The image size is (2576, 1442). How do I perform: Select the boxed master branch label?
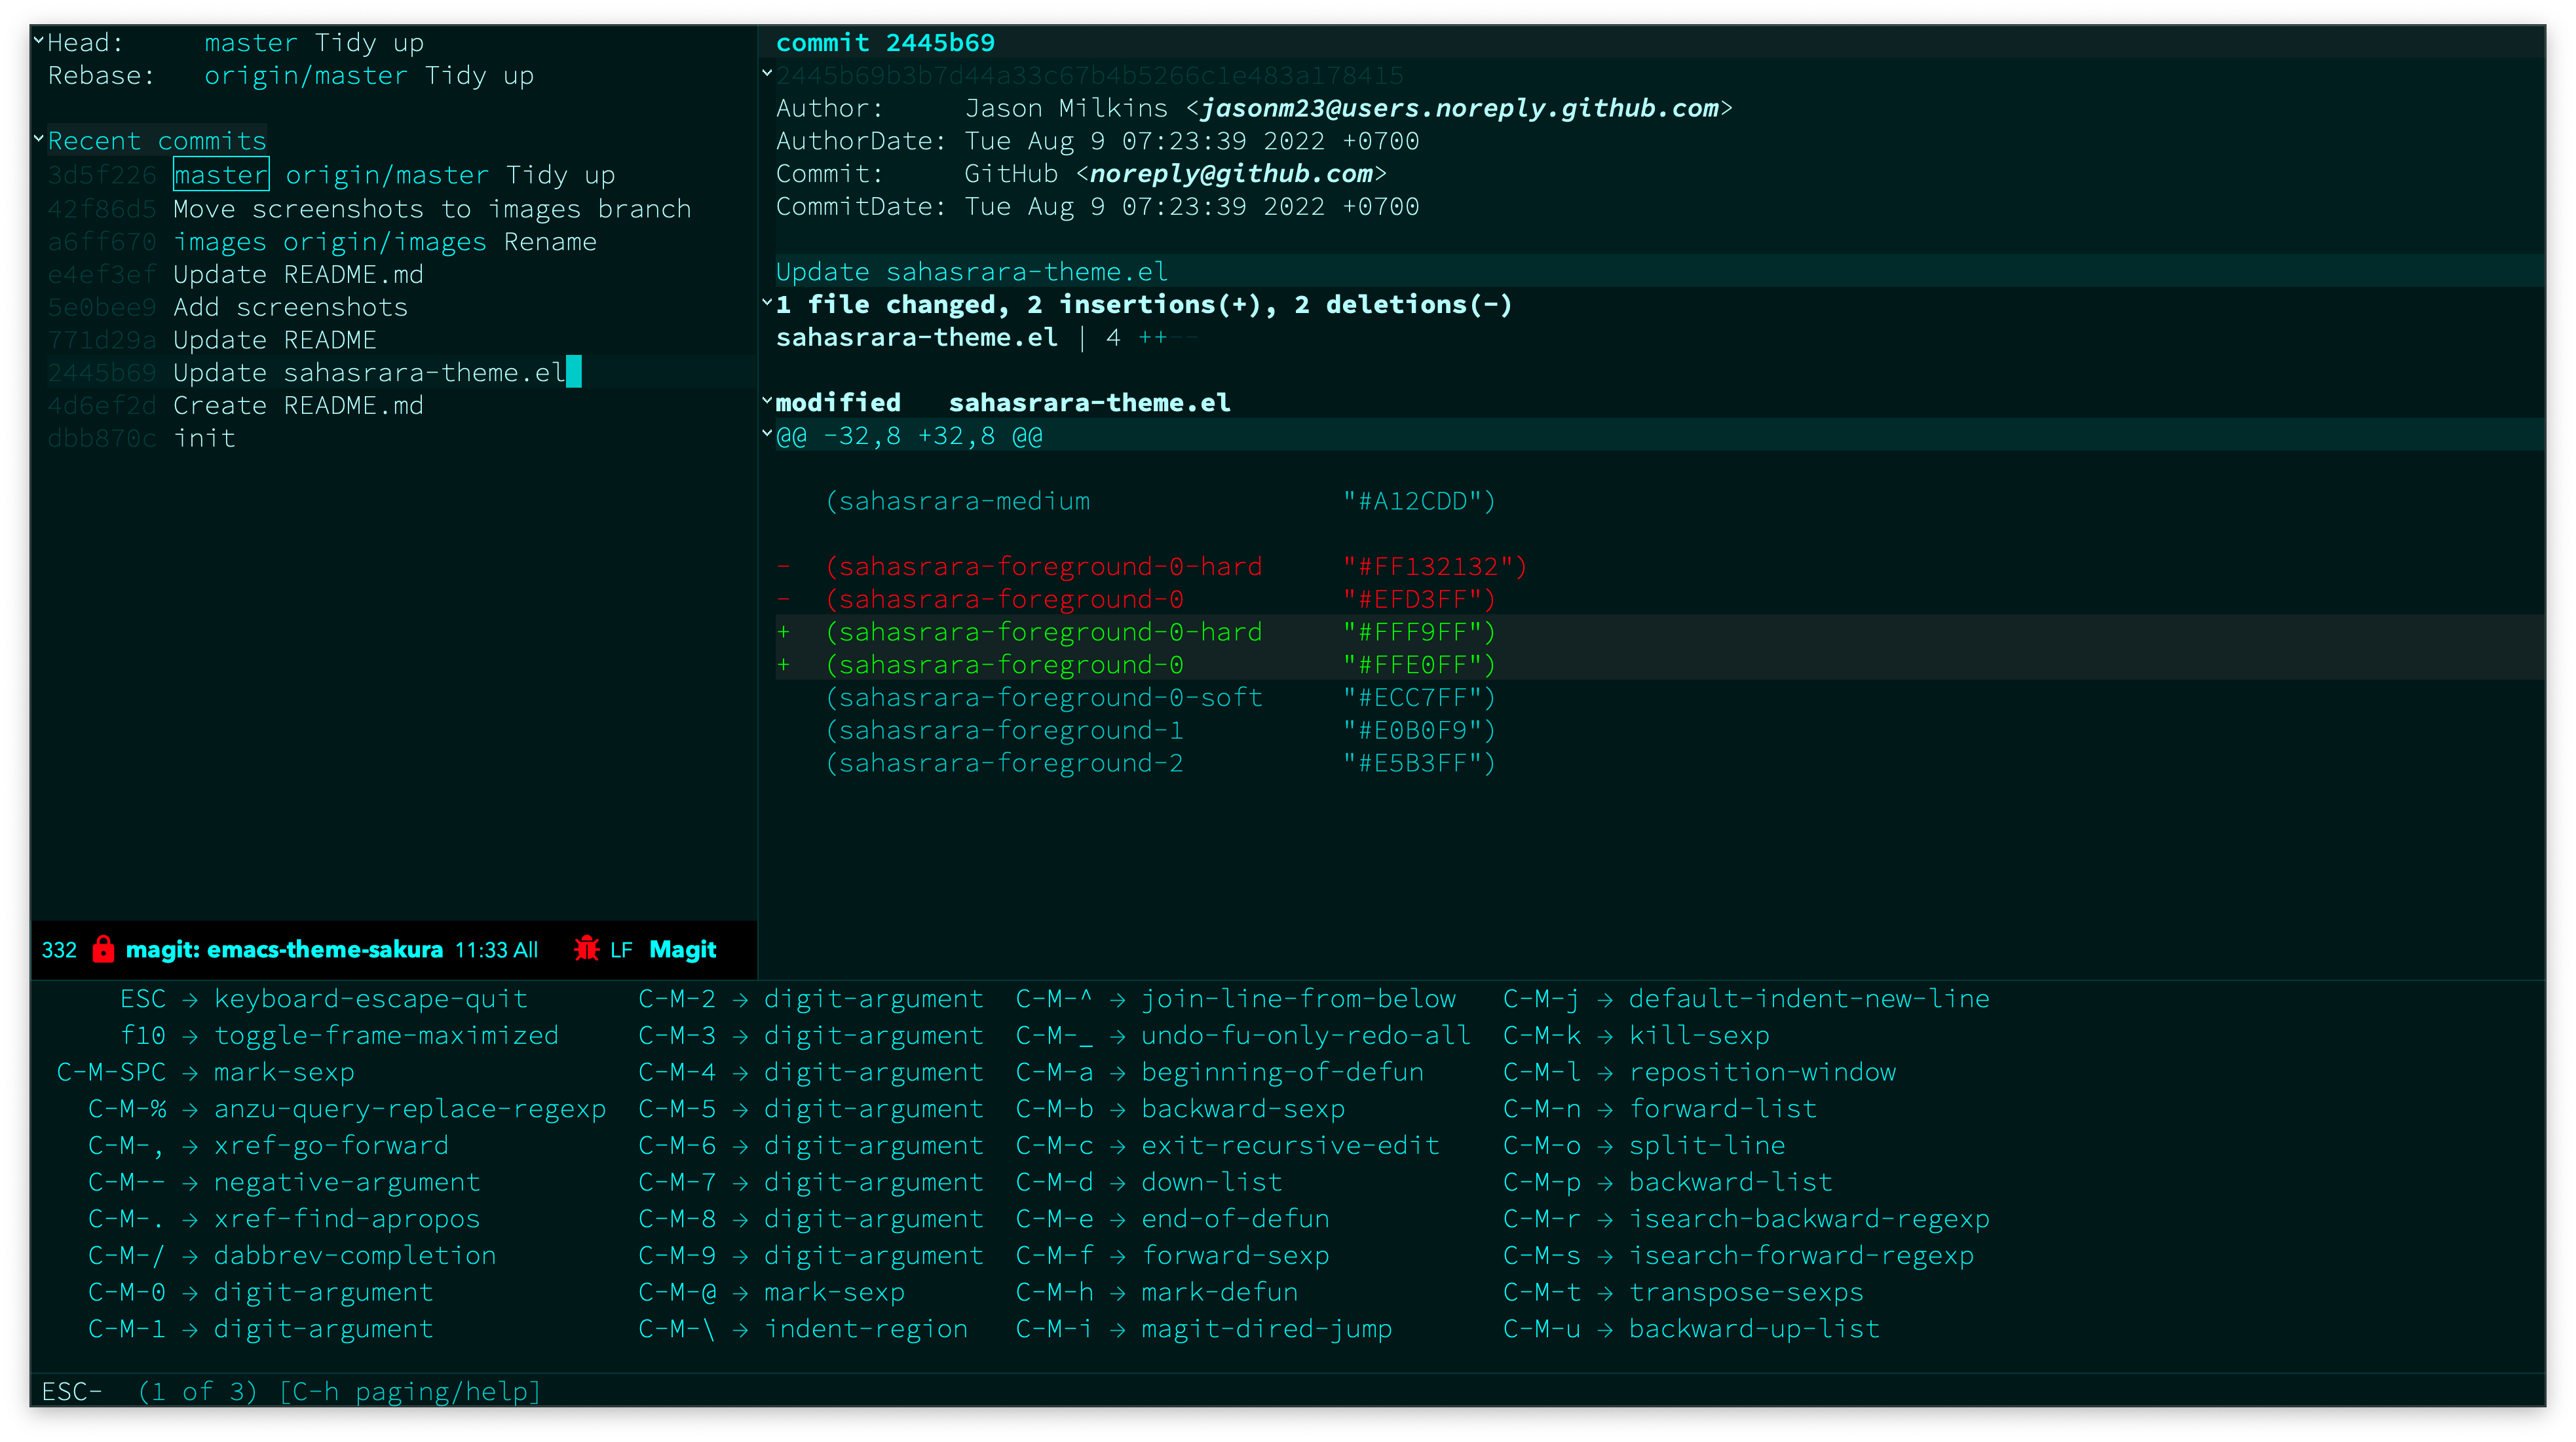tap(221, 175)
